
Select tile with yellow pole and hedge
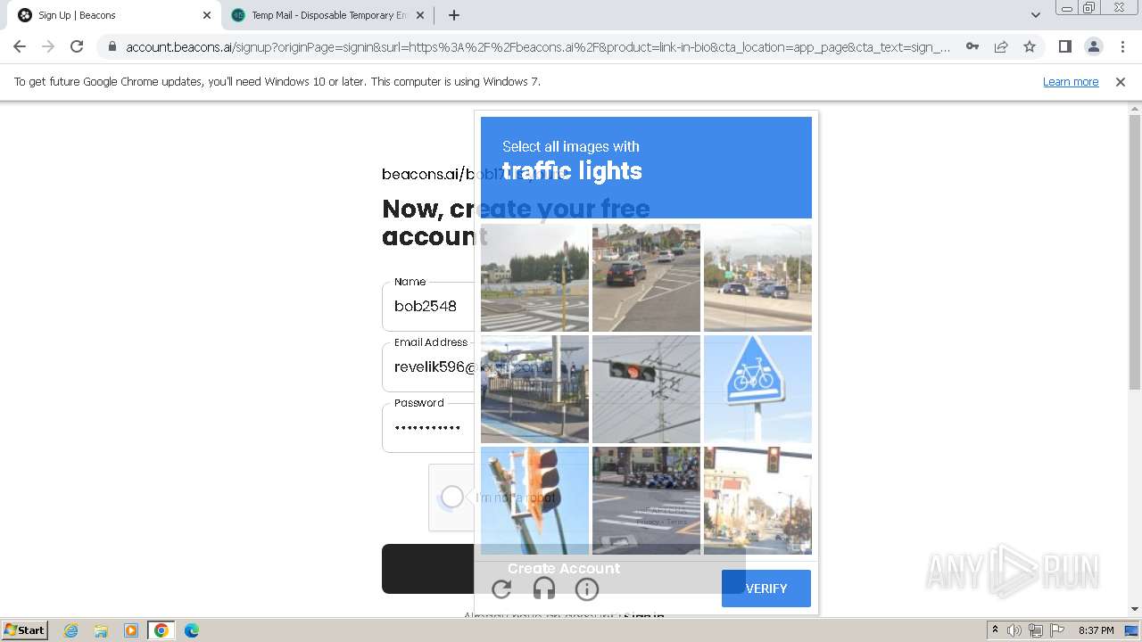[x=534, y=277]
